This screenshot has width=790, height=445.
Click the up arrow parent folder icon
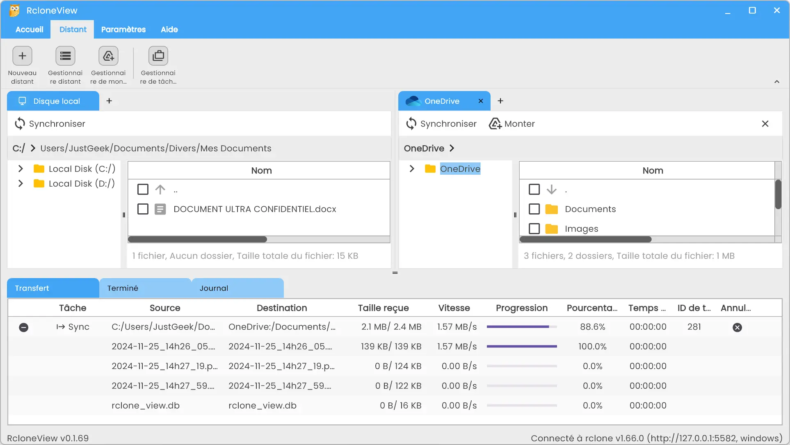(160, 189)
